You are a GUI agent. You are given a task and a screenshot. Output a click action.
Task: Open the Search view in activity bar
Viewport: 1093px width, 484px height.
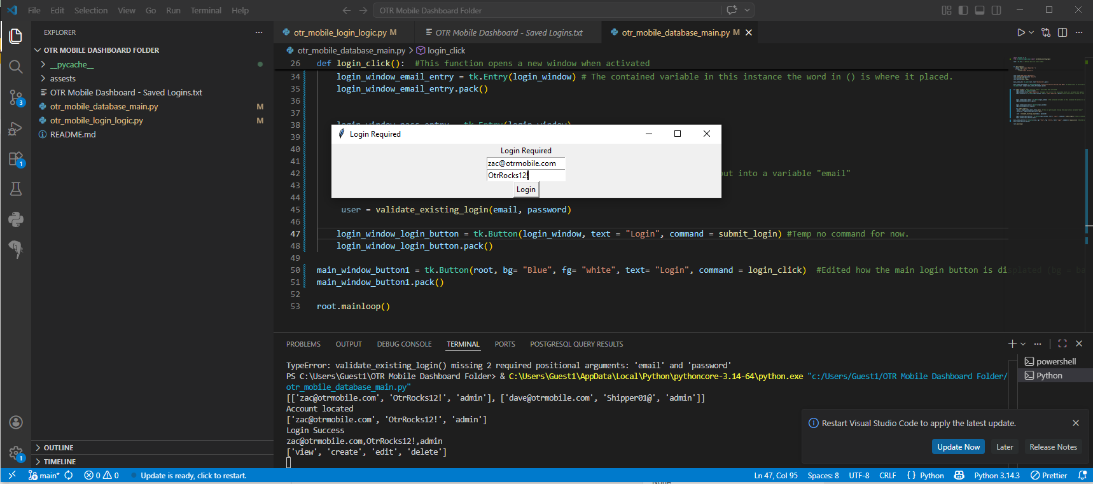coord(16,67)
